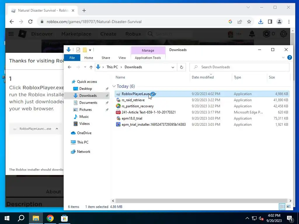This screenshot has width=299, height=224.
Task: Click Explorer Properties quick access icon
Action: coord(78,50)
